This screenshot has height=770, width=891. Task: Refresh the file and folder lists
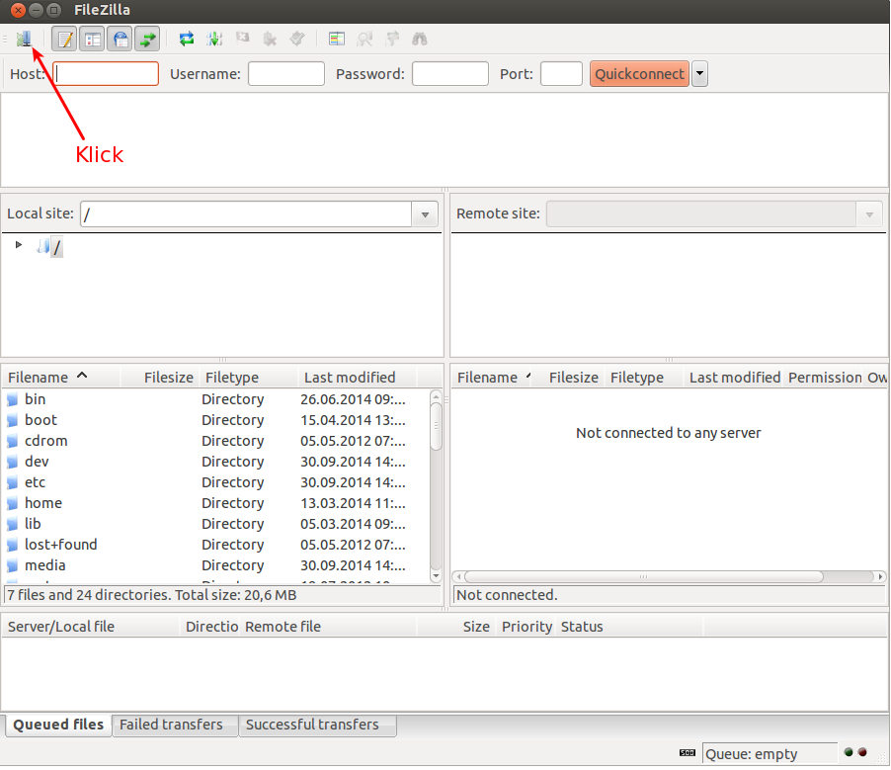tap(186, 38)
